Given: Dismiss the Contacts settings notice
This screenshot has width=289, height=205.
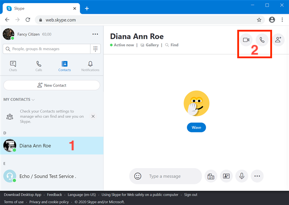Looking at the screenshot, I should 93,116.
